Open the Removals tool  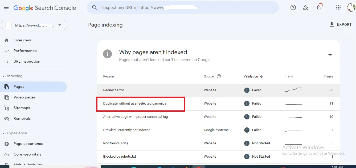pos(33,119)
